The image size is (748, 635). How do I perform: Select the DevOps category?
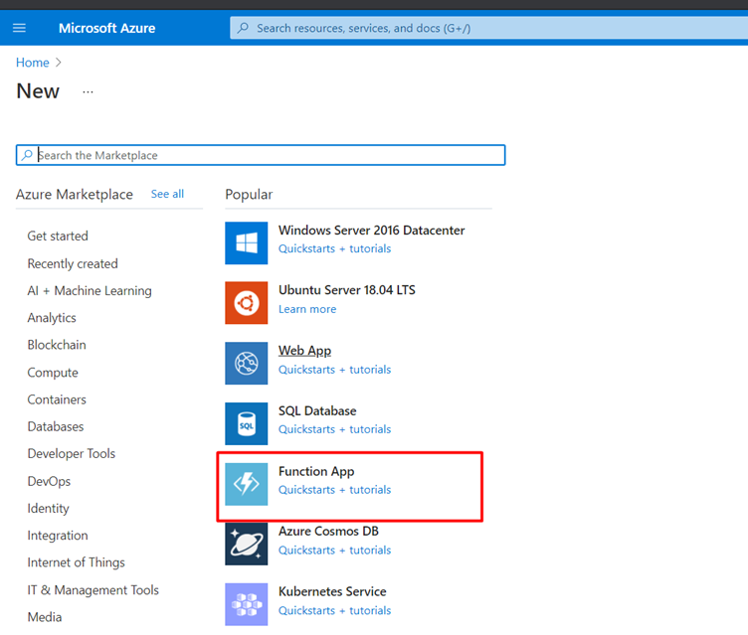pos(49,481)
